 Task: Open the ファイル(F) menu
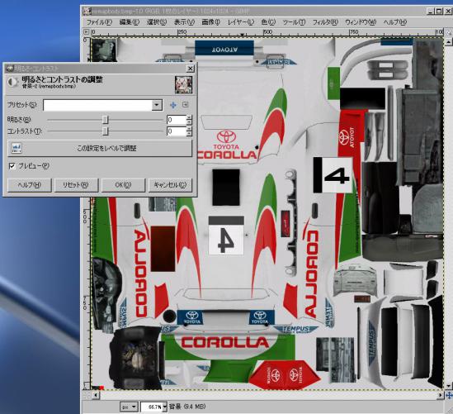[x=99, y=22]
